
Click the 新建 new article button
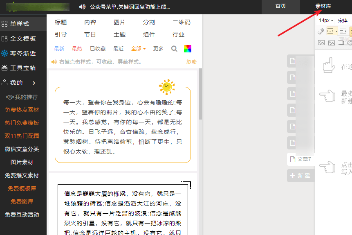(x=300, y=175)
